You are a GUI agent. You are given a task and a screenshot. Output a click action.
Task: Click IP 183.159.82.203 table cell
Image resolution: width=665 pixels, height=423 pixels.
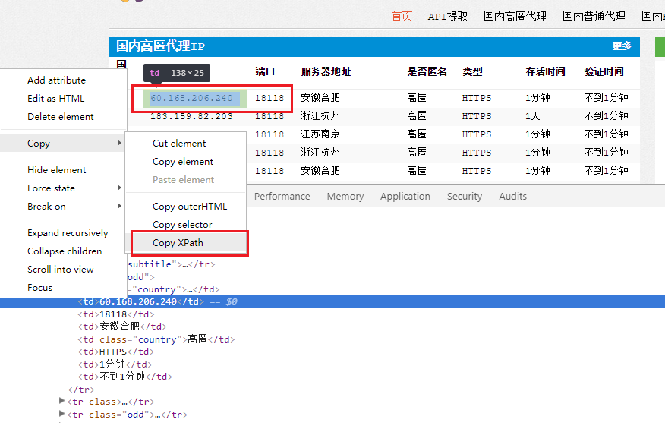coord(191,116)
